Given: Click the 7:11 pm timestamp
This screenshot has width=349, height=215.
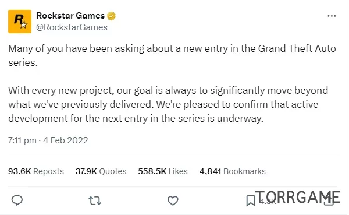Looking at the screenshot, I should [x=22, y=140].
